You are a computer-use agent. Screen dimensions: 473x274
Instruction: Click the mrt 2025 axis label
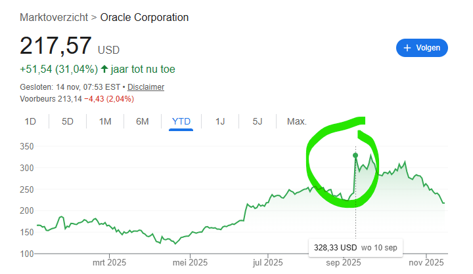click(x=109, y=263)
